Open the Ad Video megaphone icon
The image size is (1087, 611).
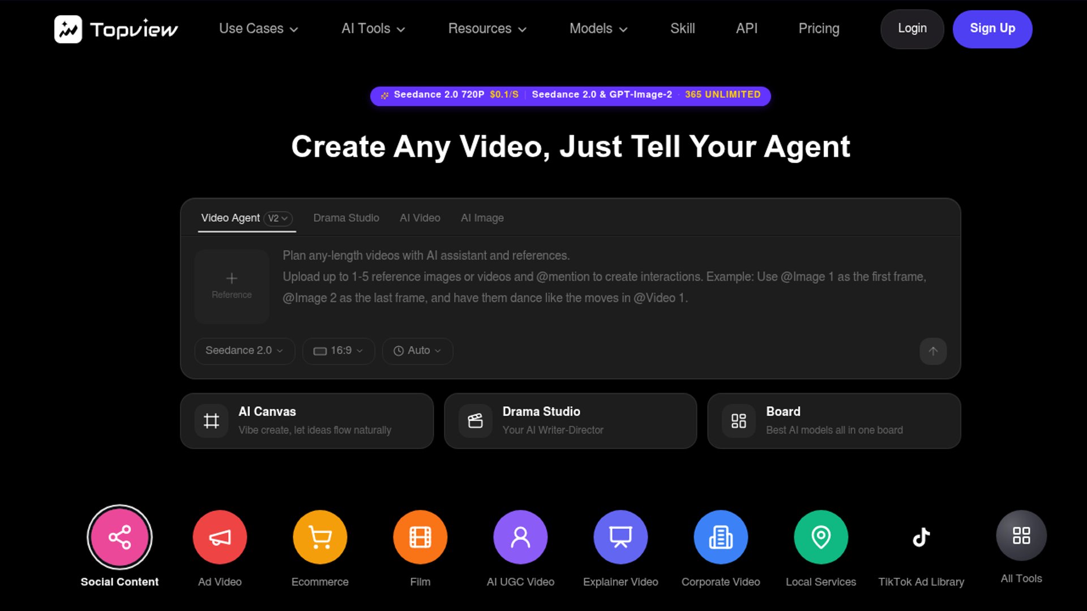(x=220, y=537)
